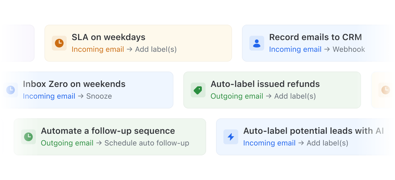Click Outgoing email trigger on refunds card

click(237, 96)
